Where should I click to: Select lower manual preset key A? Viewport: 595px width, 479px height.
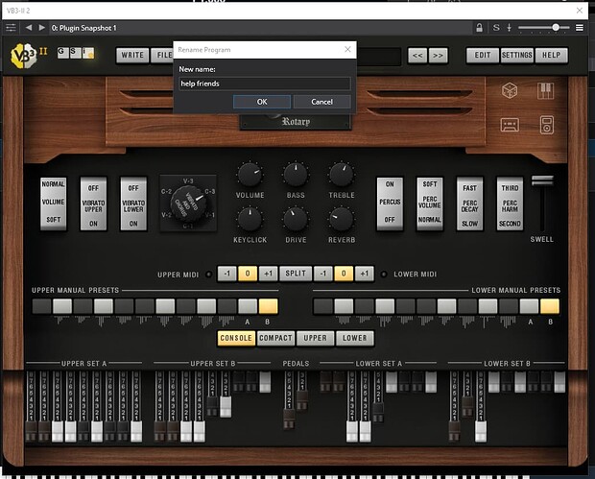click(x=529, y=306)
